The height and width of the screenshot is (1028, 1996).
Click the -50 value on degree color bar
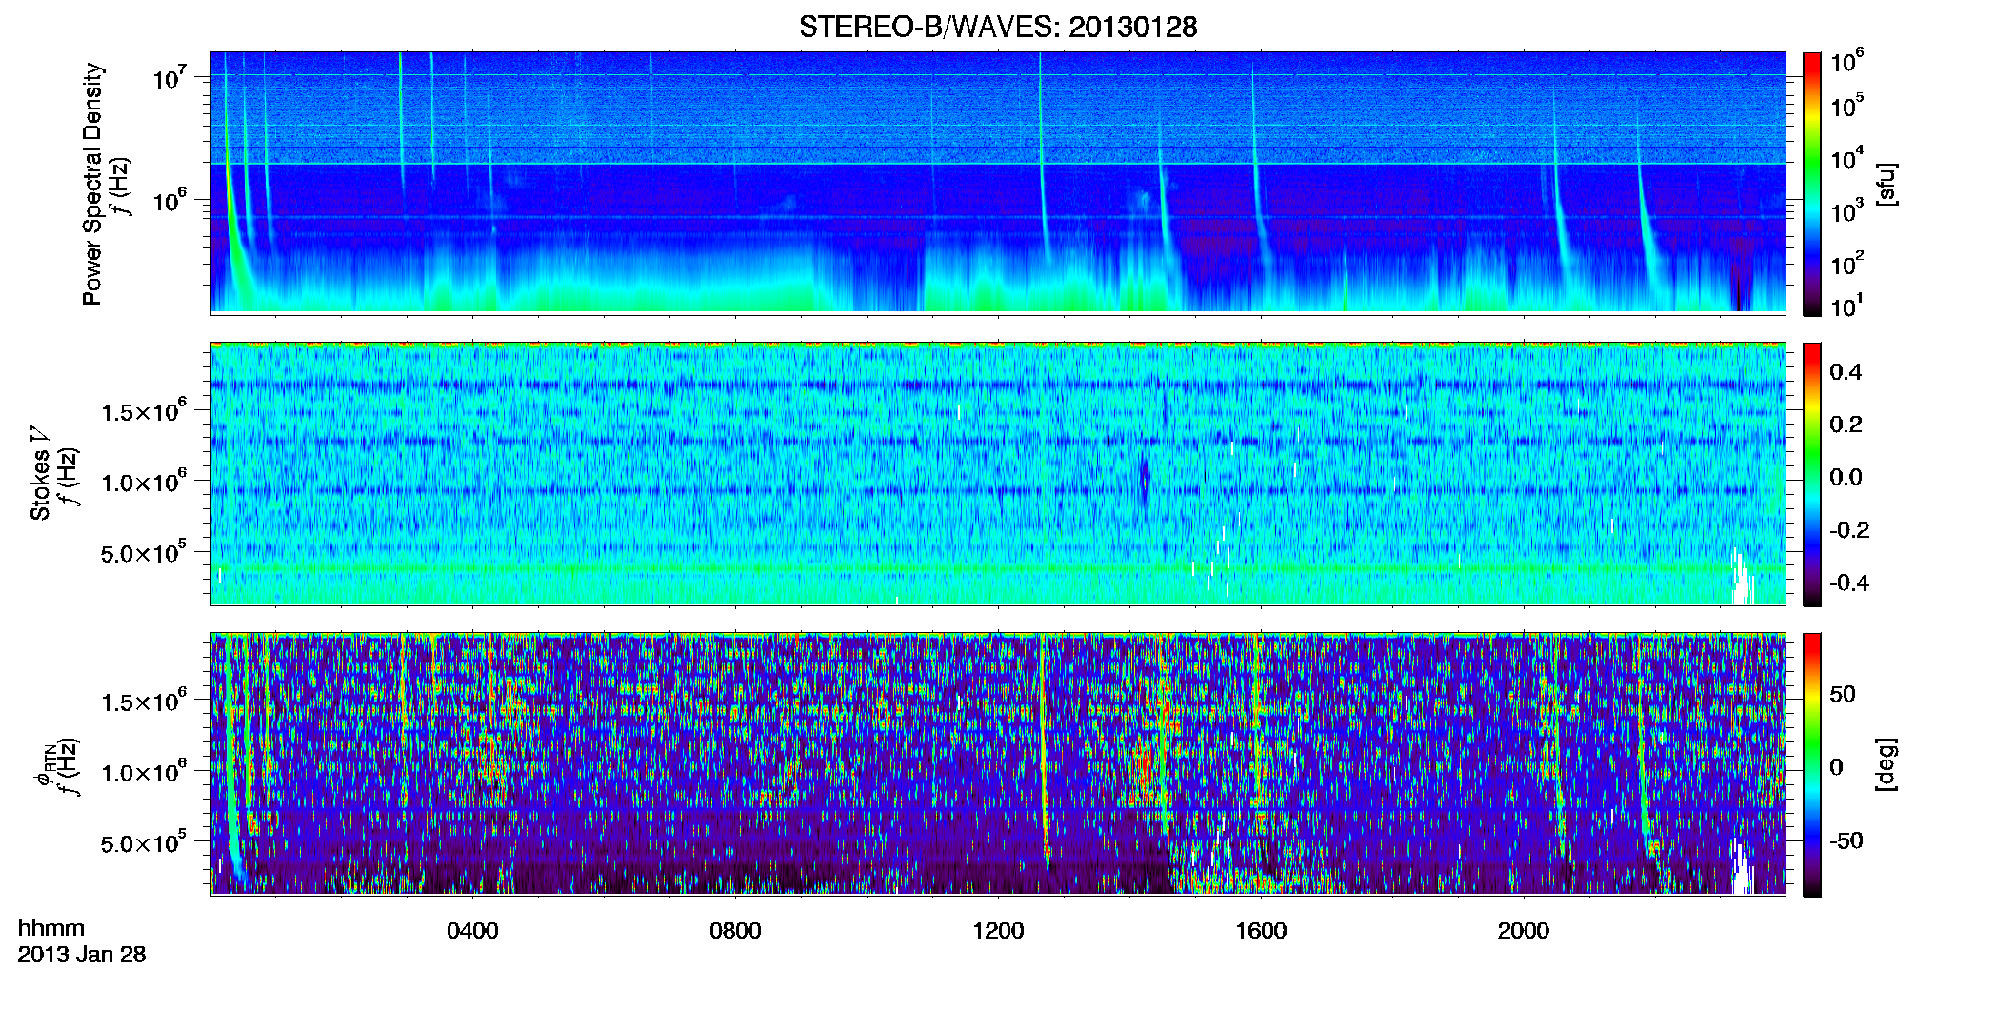[x=1846, y=840]
